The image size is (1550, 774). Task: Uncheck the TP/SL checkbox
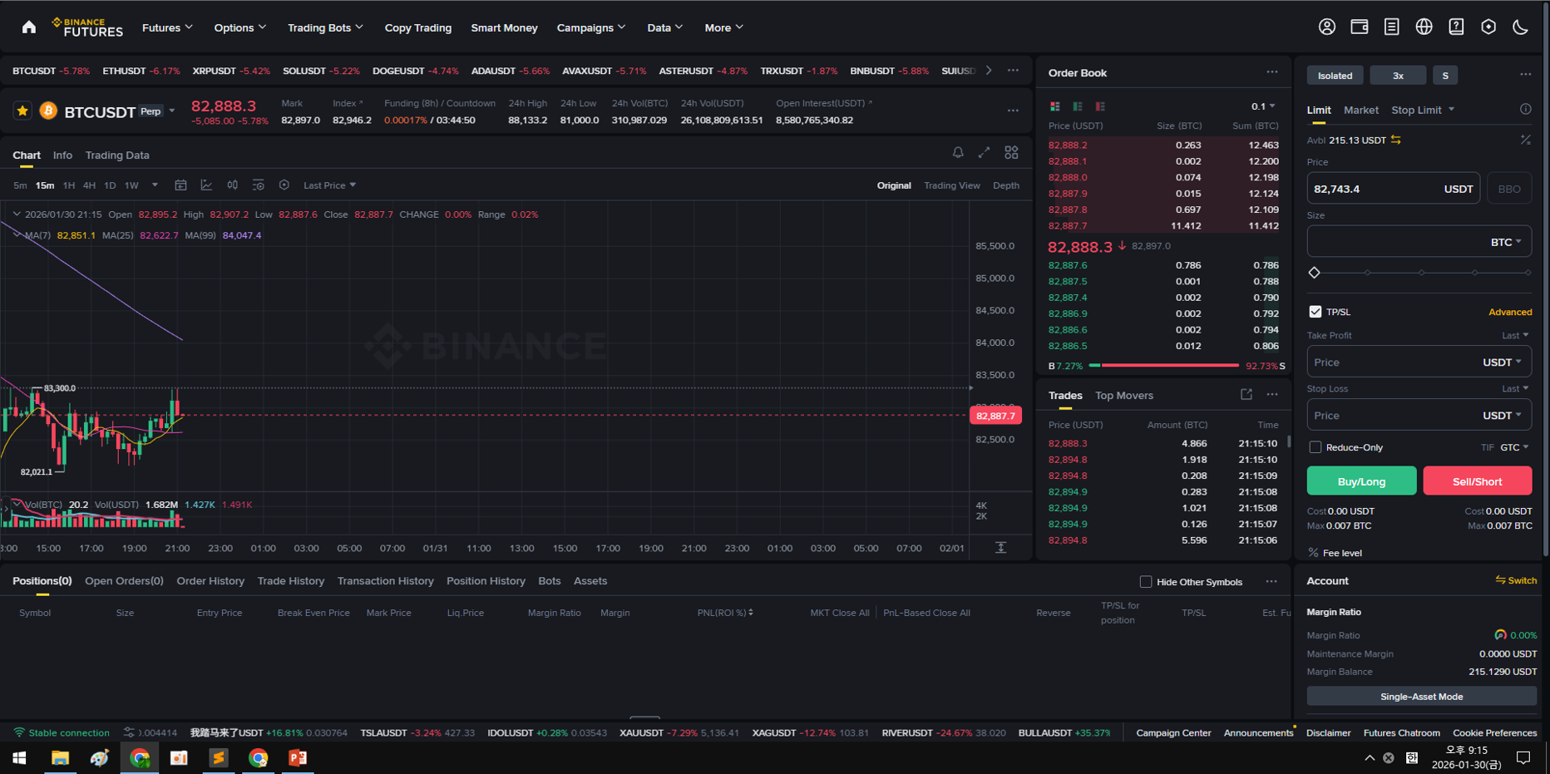click(1315, 312)
